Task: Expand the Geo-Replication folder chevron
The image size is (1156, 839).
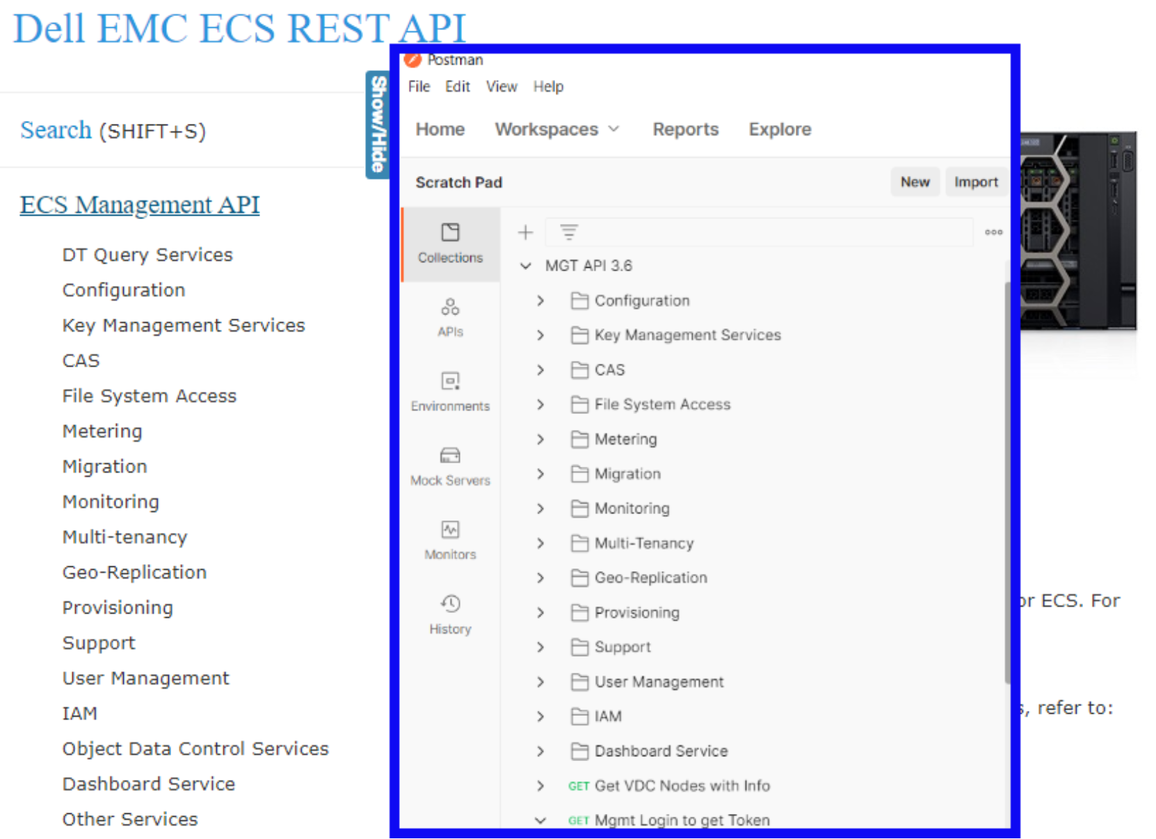Action: 540,577
